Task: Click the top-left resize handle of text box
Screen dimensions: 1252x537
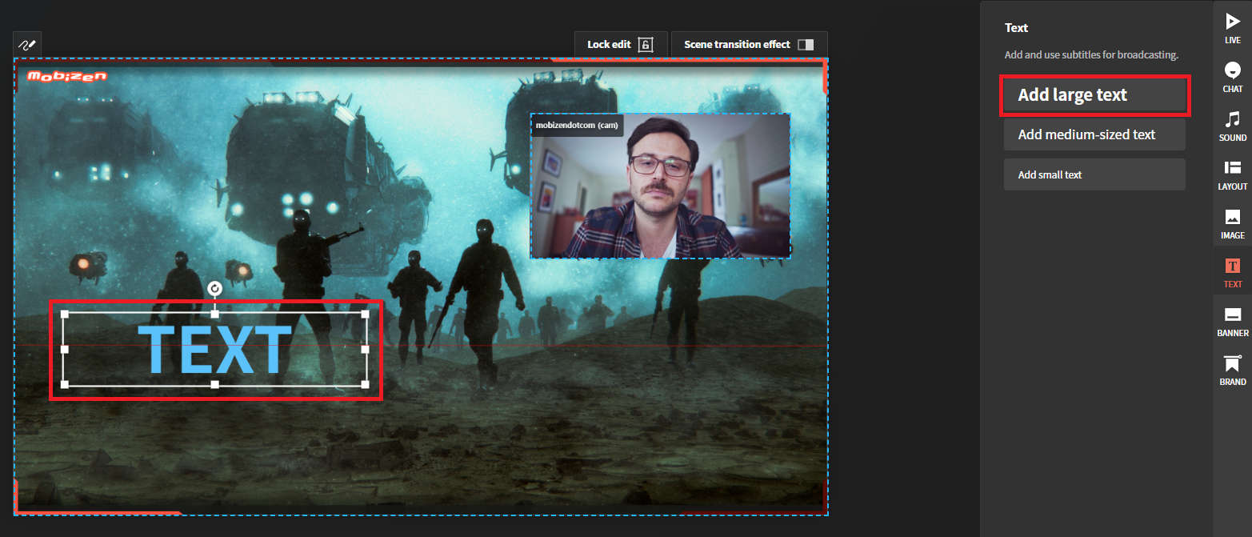Action: tap(65, 314)
